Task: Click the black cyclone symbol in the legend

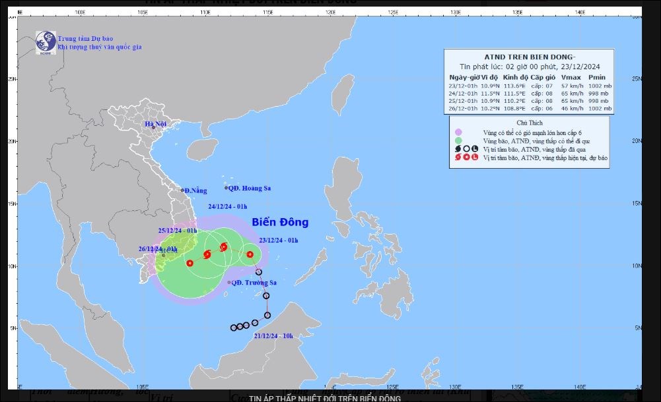Action: (458, 150)
